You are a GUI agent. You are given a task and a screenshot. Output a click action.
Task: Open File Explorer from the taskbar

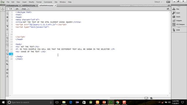click(64, 102)
